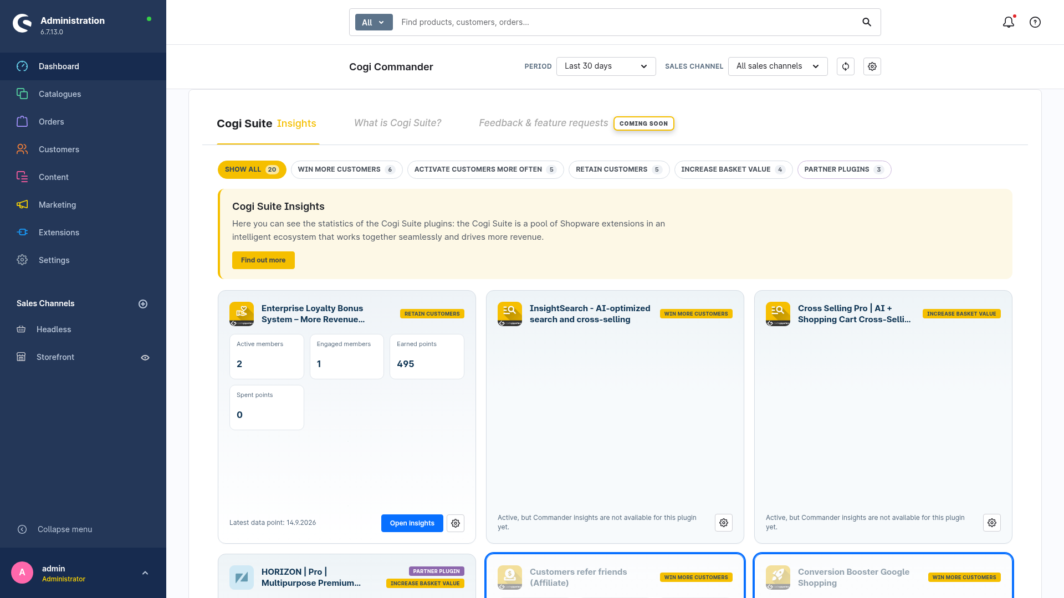
Task: Filter by Increase Basket Value
Action: tap(734, 169)
